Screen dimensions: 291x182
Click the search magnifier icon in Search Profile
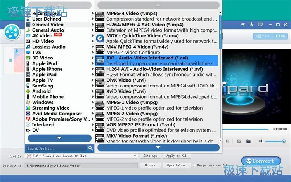(x=90, y=148)
